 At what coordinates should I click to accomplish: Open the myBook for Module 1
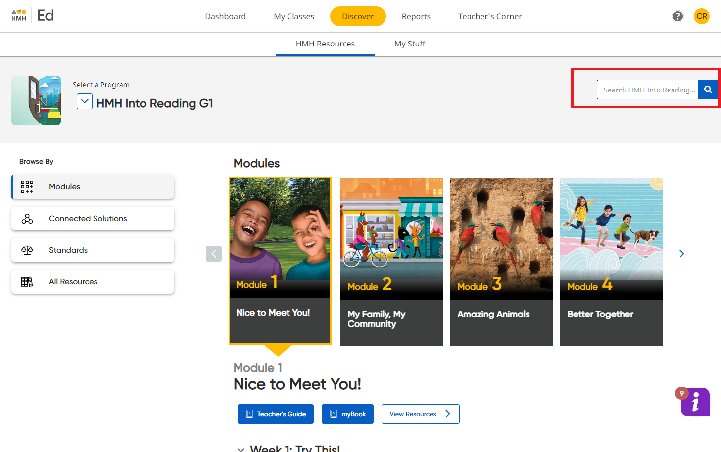[347, 414]
